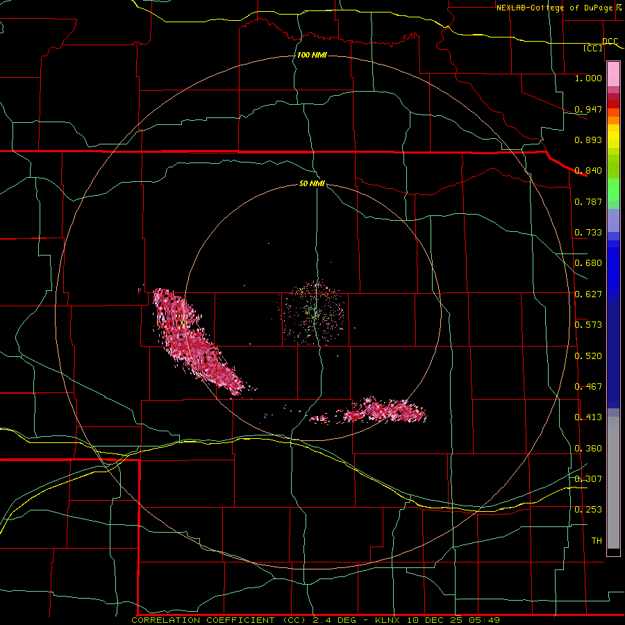Screen dimensions: 625x625
Task: Click the 0.413 legend value
Action: (588, 417)
